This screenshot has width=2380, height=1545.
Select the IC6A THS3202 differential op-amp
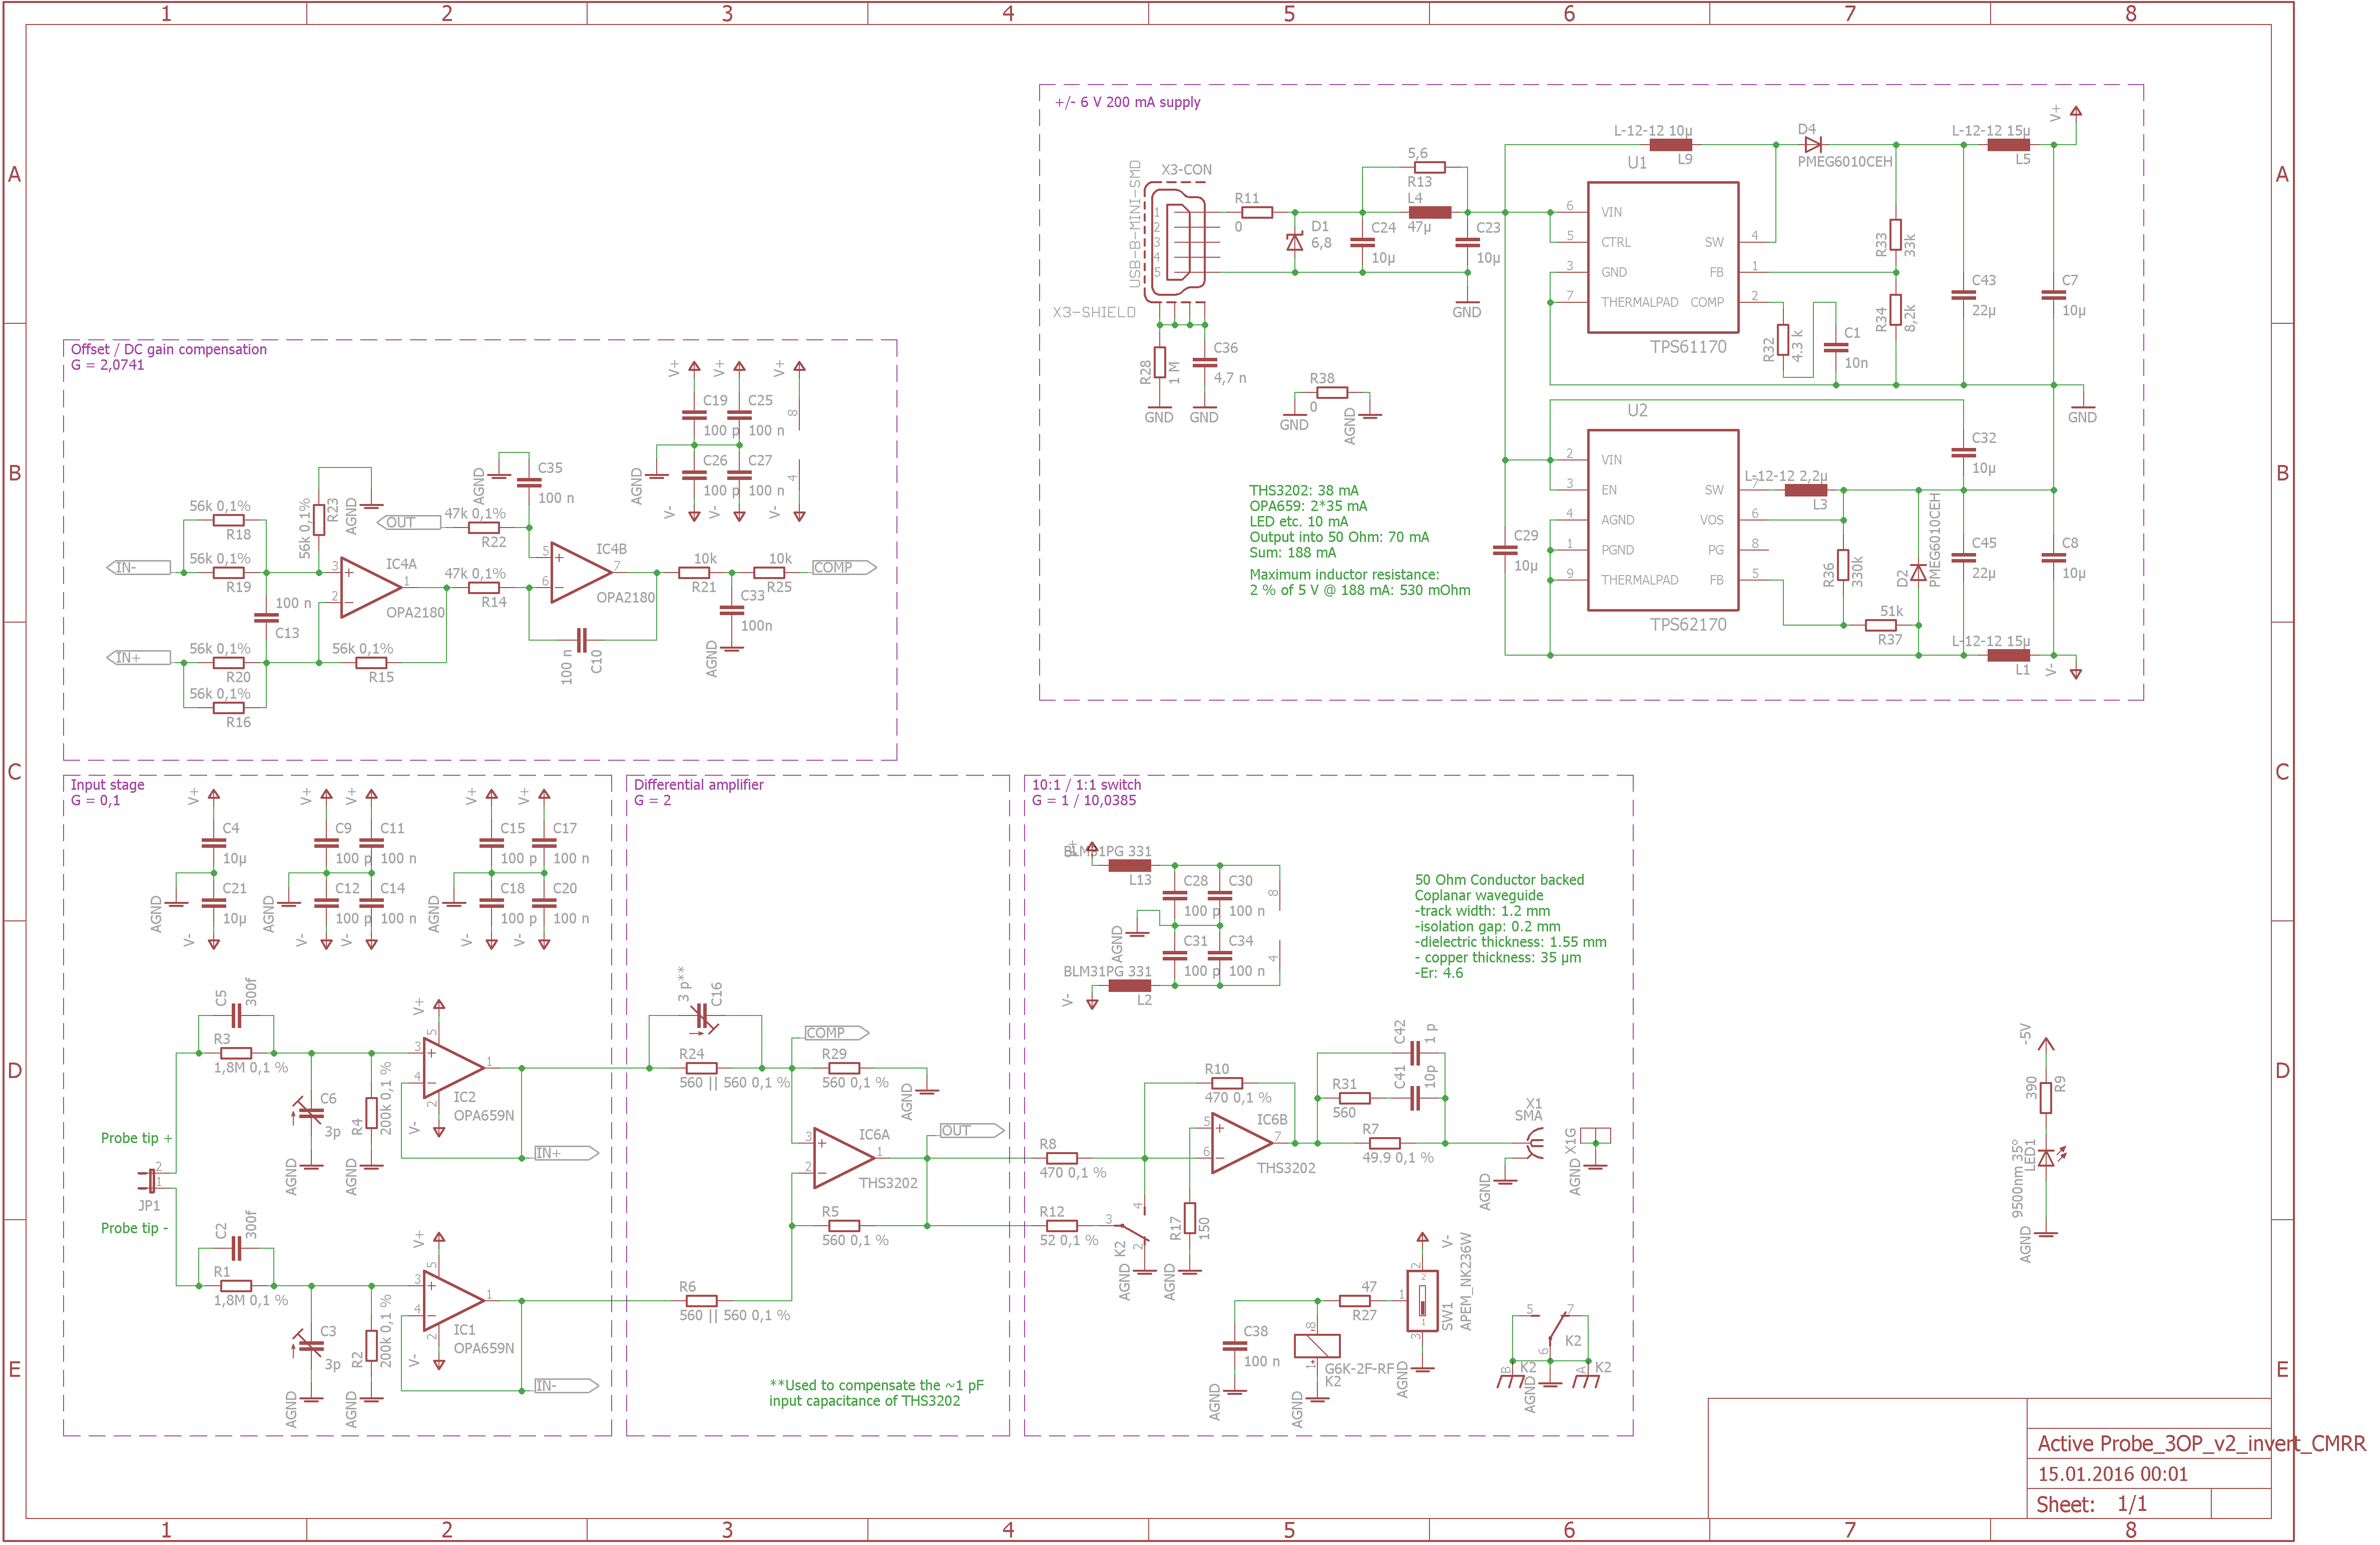[x=844, y=1157]
